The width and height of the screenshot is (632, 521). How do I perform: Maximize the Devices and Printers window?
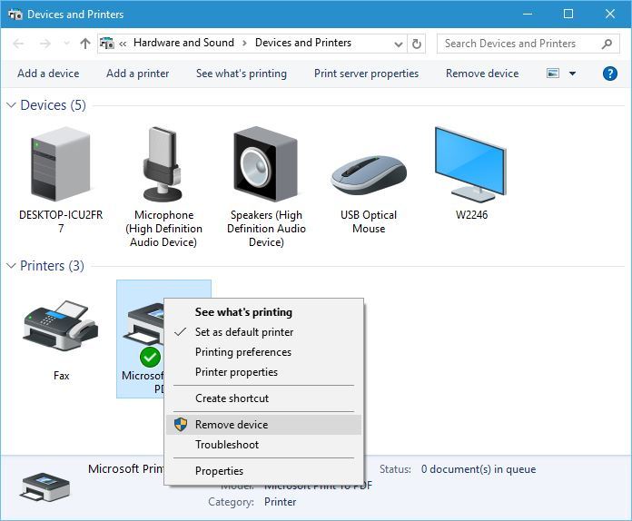pyautogui.click(x=568, y=15)
